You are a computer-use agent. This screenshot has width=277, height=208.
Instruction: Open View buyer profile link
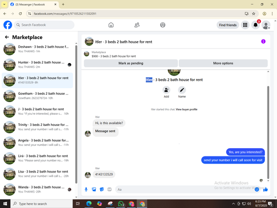pyautogui.click(x=187, y=109)
